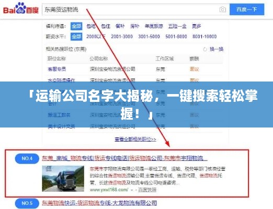Screen dimensions: 273x209
Task: Open the 百度快照 cached page link
Action: pyautogui.click(x=147, y=190)
